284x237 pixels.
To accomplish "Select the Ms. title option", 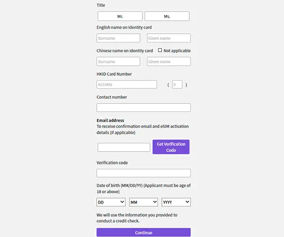I will tap(167, 16).
